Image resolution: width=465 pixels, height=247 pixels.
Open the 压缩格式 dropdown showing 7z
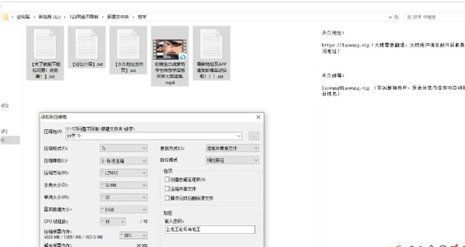click(x=124, y=148)
